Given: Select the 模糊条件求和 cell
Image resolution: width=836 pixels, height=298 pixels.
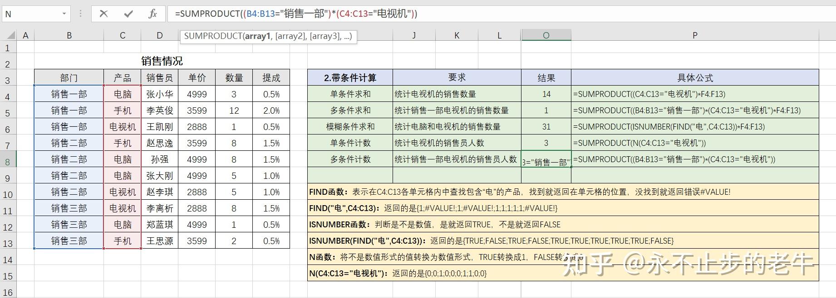Looking at the screenshot, I should pos(350,127).
